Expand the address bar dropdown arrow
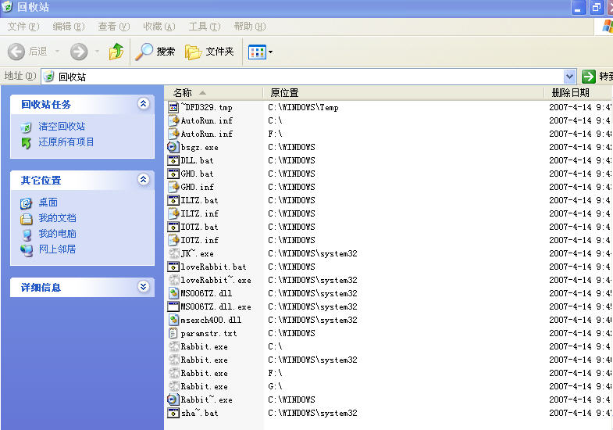Viewport: 613px width, 430px height. point(569,77)
